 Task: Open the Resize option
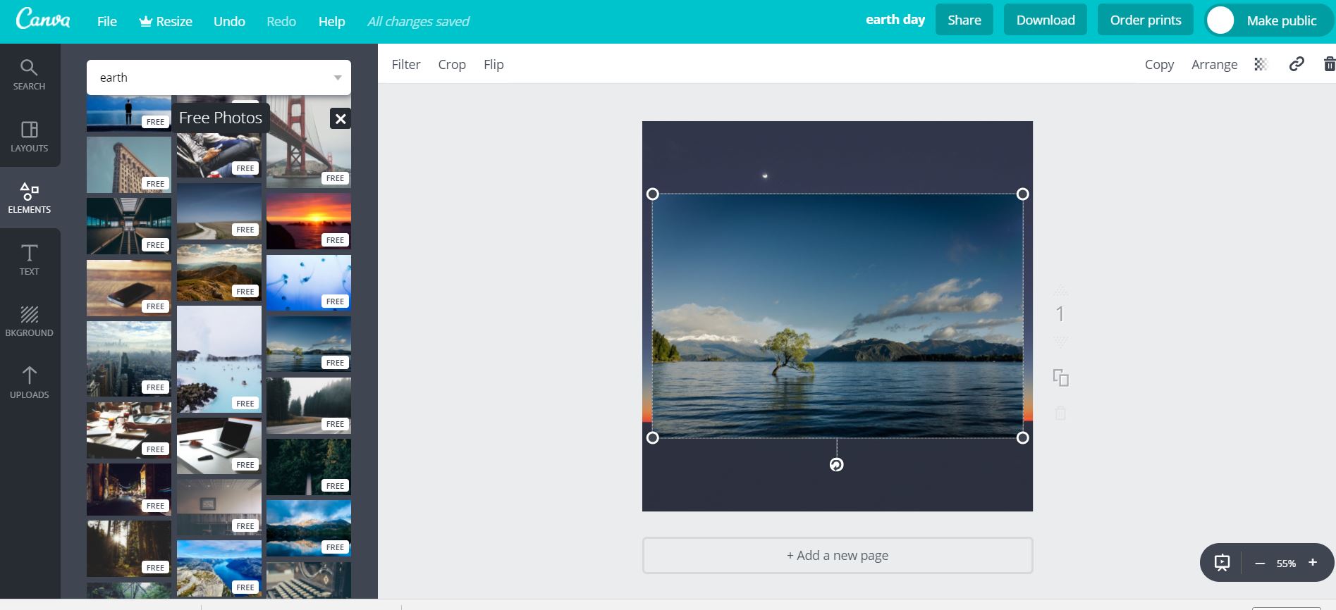tap(166, 21)
